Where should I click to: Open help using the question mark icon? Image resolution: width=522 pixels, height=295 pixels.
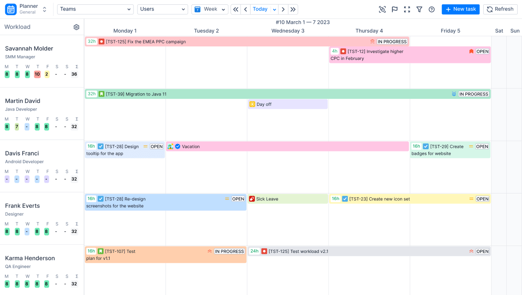pos(432,9)
